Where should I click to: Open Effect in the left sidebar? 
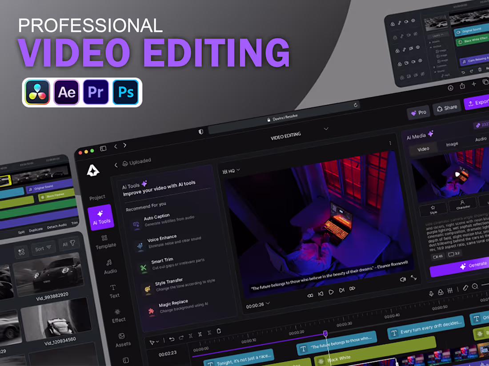pyautogui.click(x=118, y=316)
